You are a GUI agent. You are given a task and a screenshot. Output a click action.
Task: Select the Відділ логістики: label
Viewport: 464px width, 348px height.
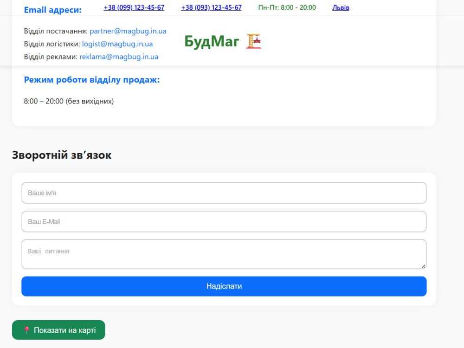coord(52,44)
